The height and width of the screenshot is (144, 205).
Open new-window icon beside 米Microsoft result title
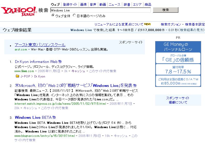[135, 85]
